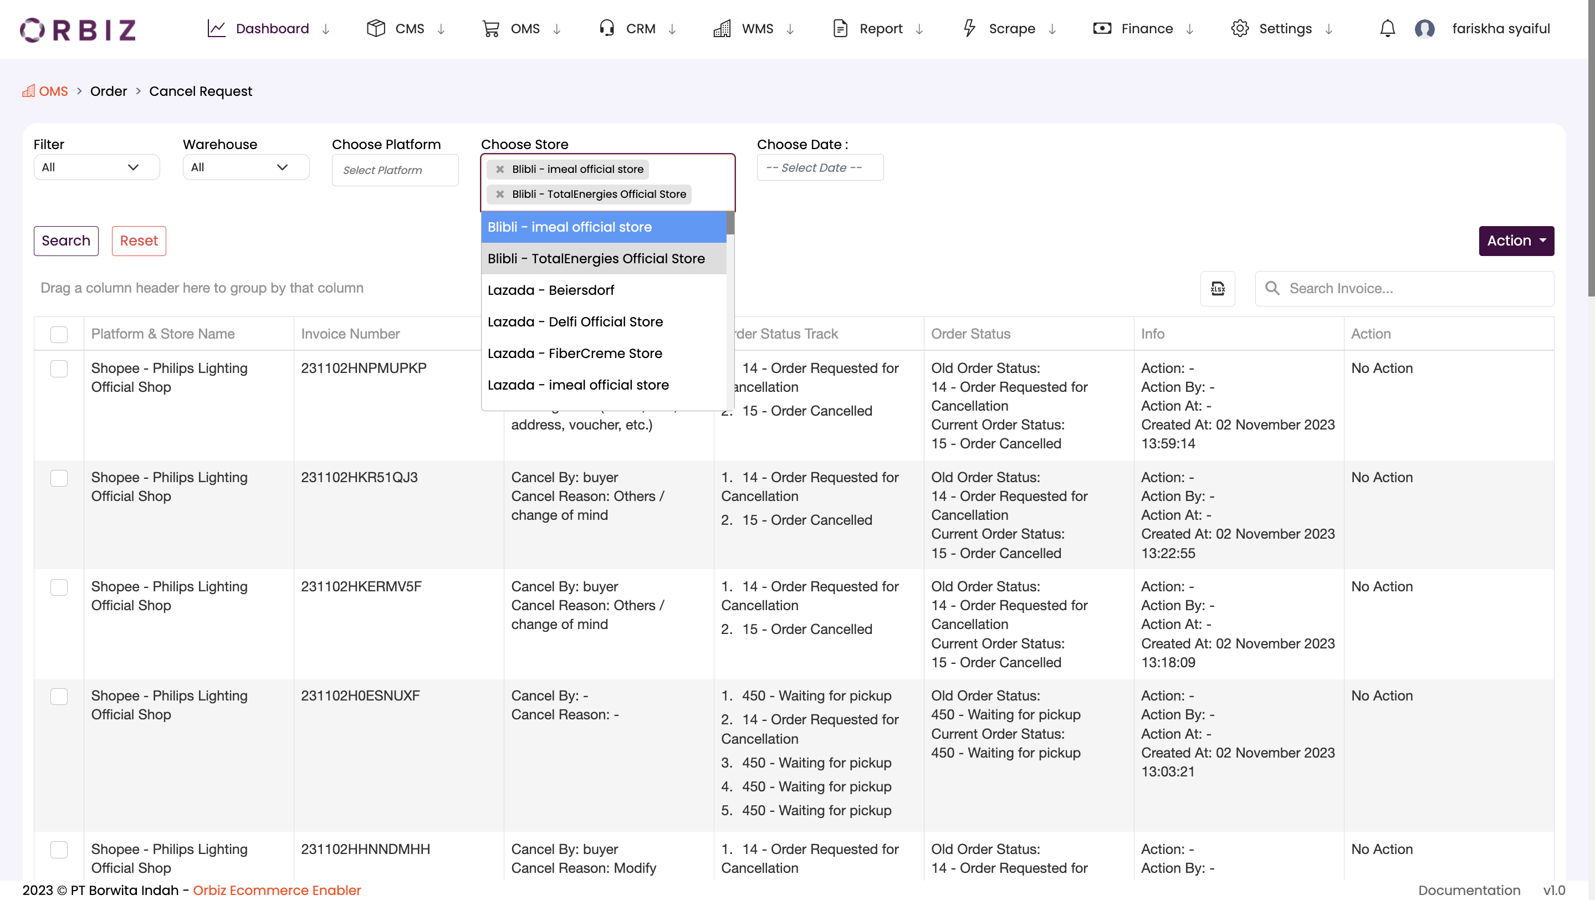Image resolution: width=1595 pixels, height=900 pixels.
Task: Click the page vertical scrollbar
Action: [x=1591, y=149]
